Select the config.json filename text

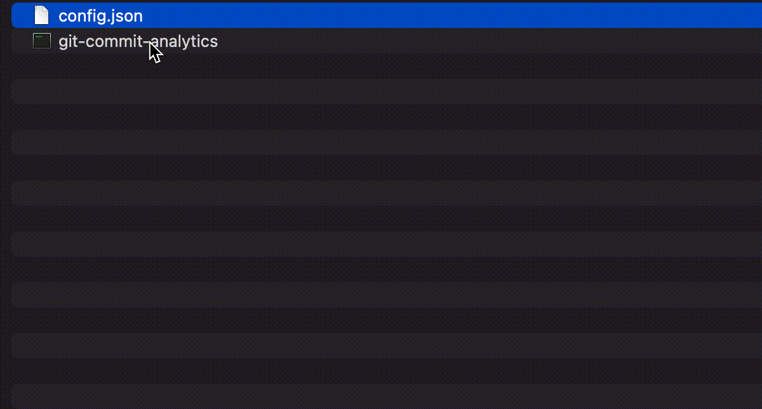pos(100,16)
